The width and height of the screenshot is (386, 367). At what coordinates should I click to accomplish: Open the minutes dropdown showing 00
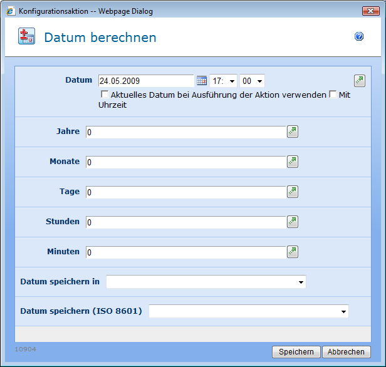tap(252, 81)
